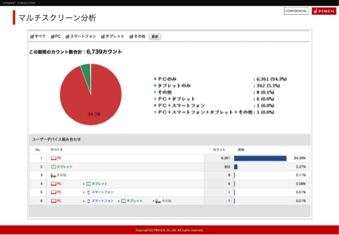Click the CONFIDENCIAL label box
The width and height of the screenshot is (339, 235).
[x=296, y=11]
